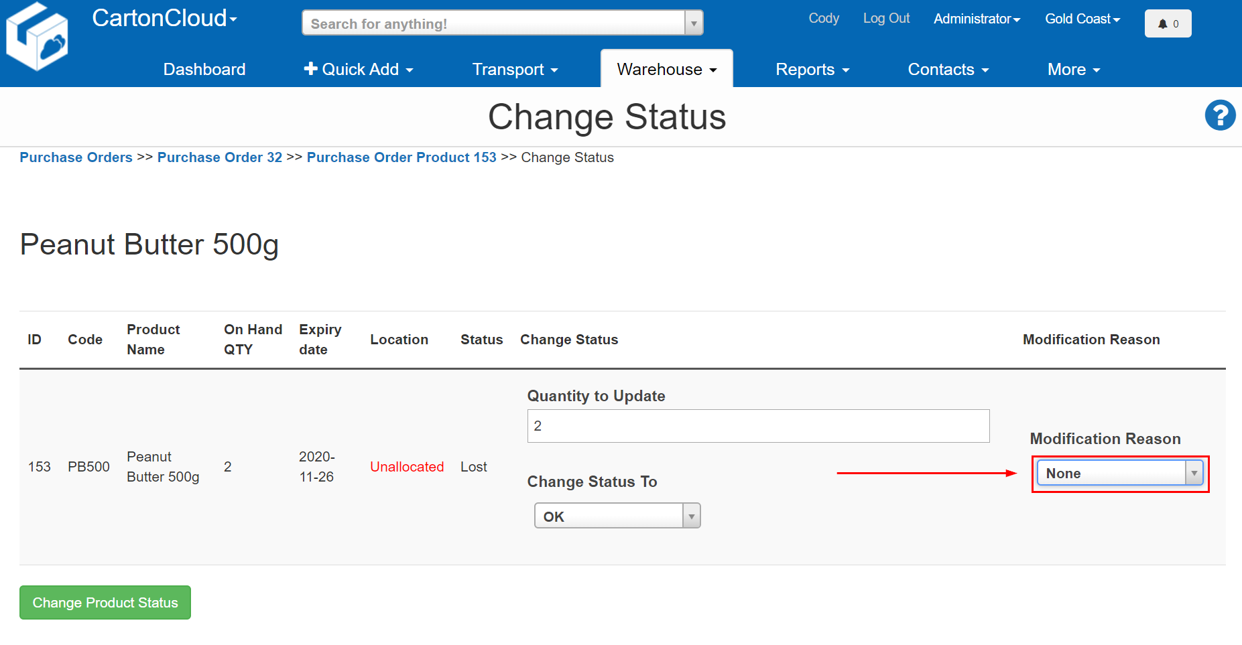The height and width of the screenshot is (645, 1242).
Task: Open the More menu
Action: tap(1073, 70)
